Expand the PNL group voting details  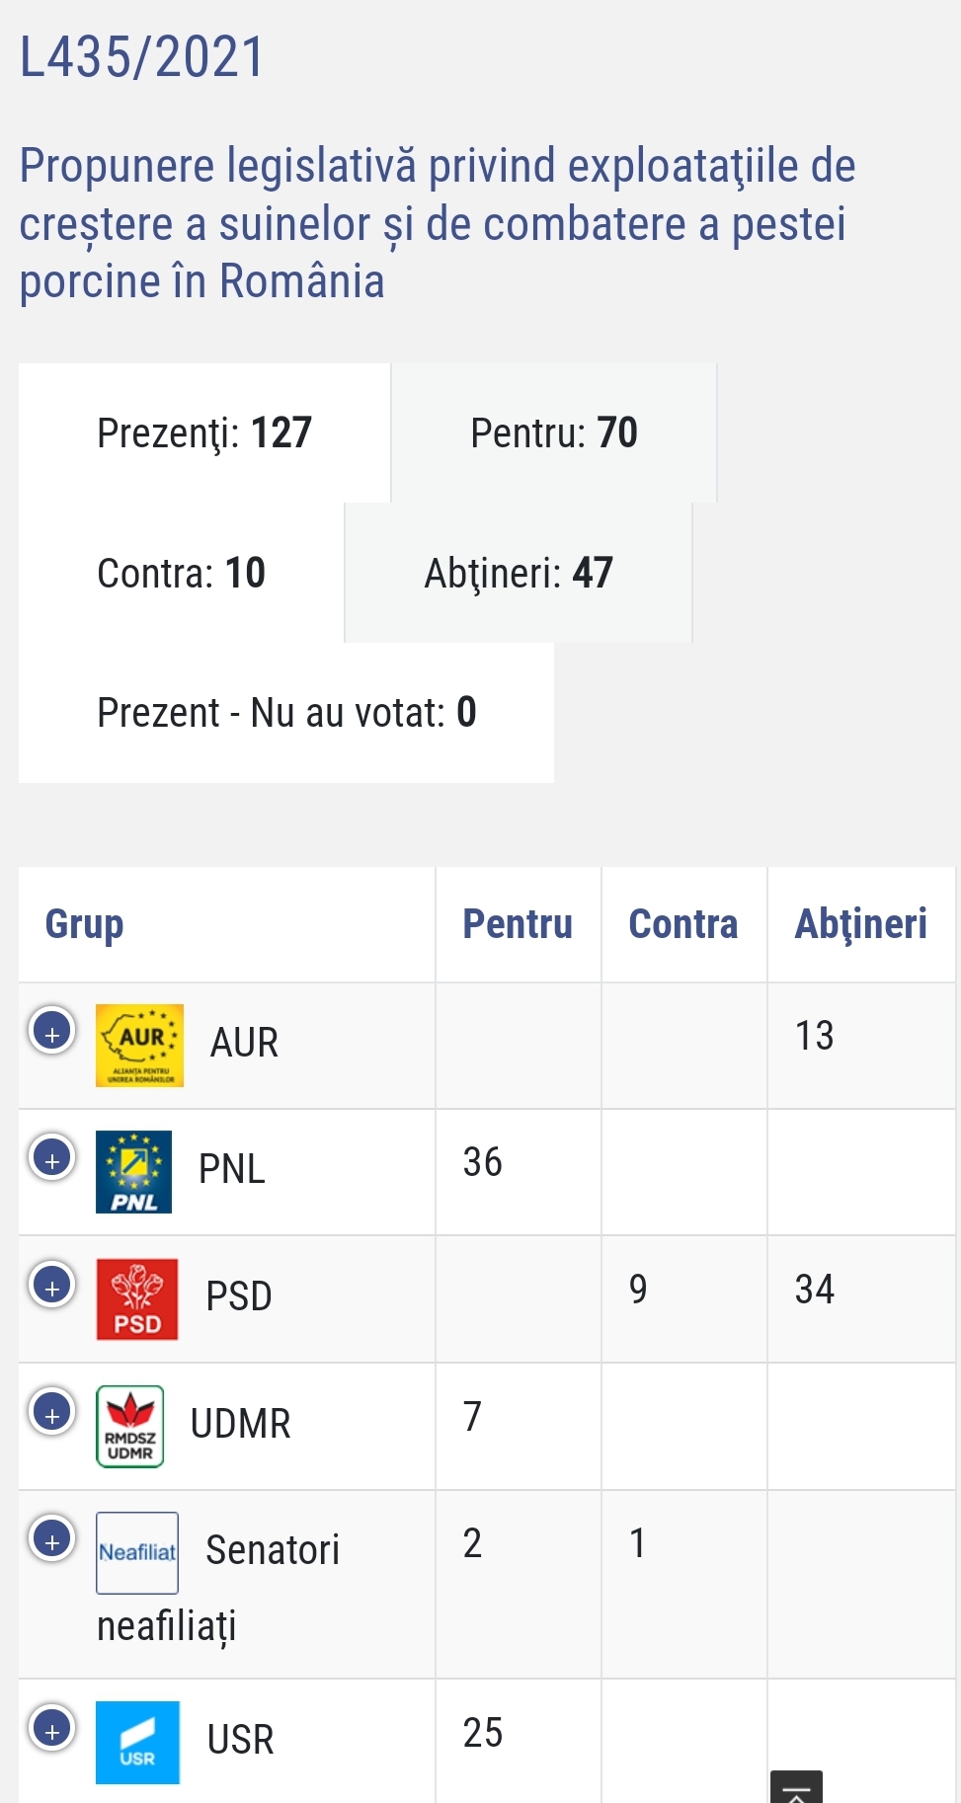pyautogui.click(x=52, y=1159)
